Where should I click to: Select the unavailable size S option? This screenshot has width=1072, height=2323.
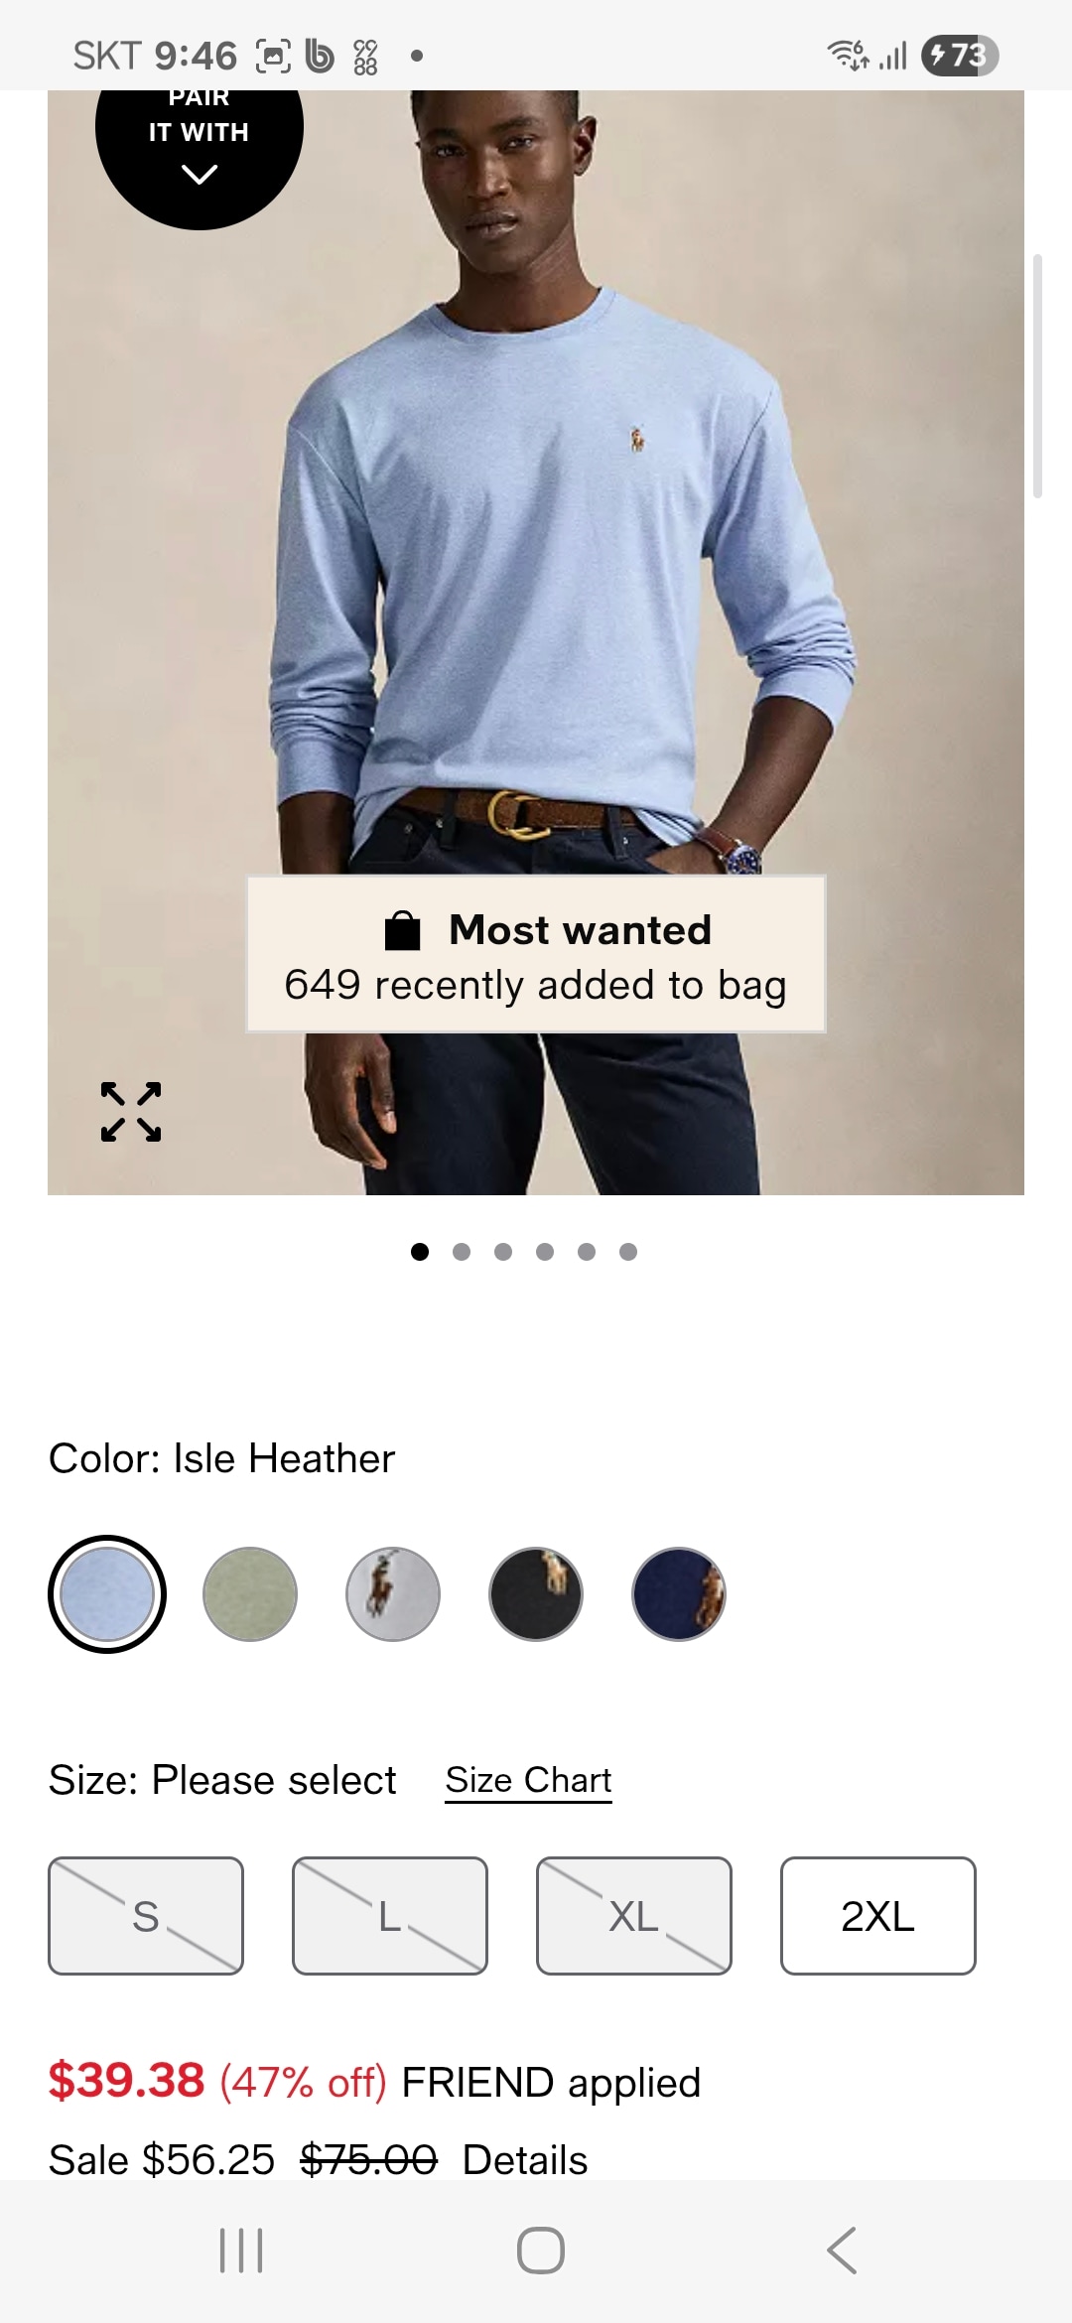tap(146, 1916)
